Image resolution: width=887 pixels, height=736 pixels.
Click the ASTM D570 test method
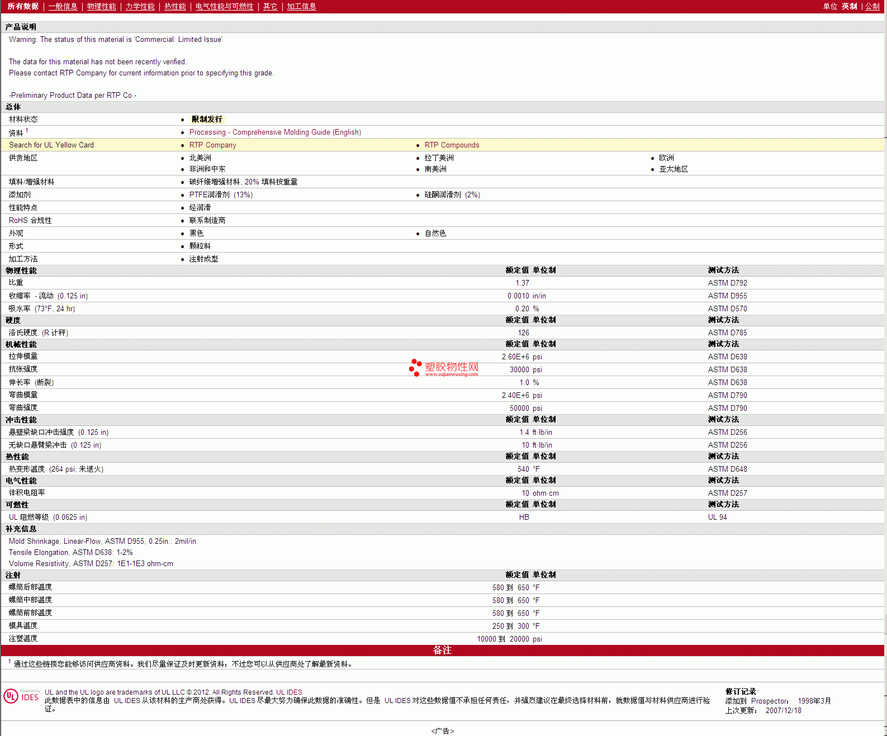coord(727,309)
